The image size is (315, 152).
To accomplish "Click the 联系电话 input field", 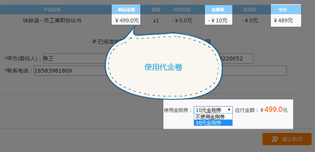I will pos(70,71).
